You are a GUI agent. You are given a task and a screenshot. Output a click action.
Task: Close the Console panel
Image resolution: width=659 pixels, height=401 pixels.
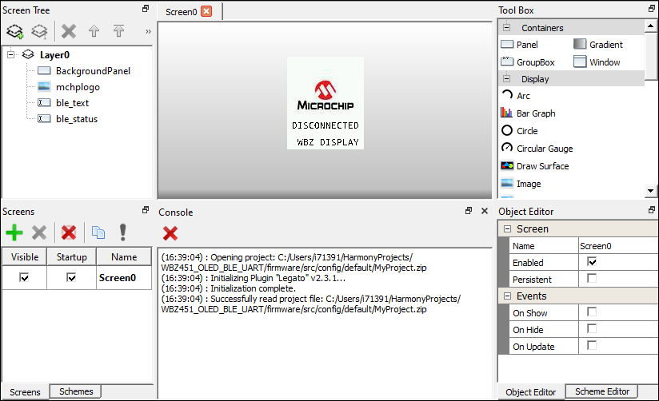click(485, 211)
